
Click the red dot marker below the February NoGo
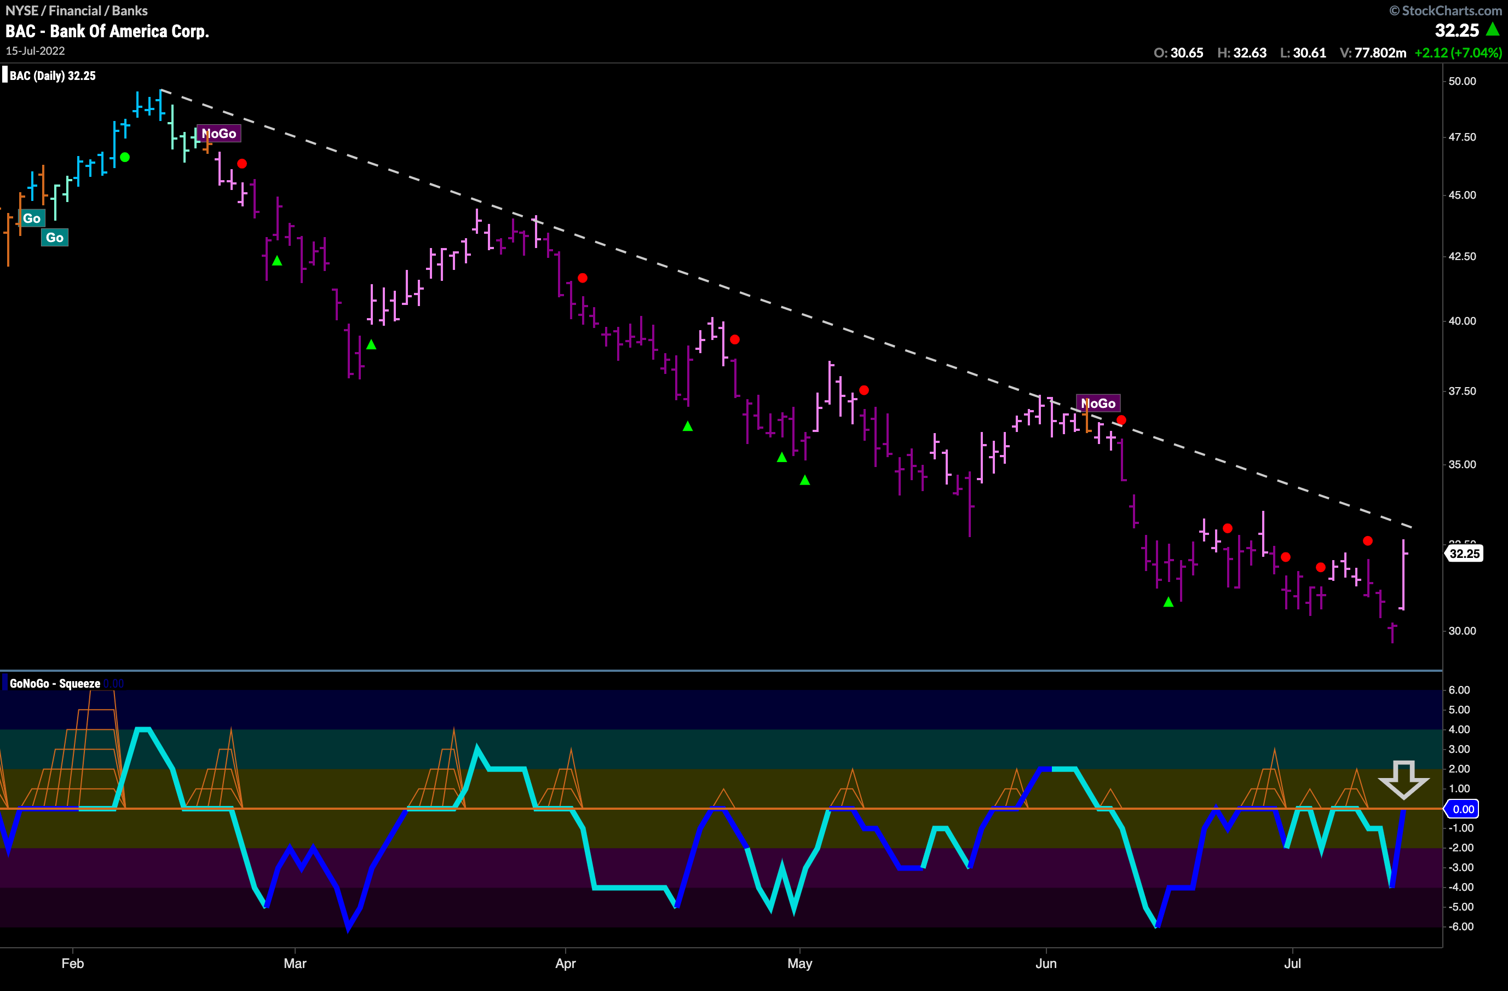click(x=242, y=164)
